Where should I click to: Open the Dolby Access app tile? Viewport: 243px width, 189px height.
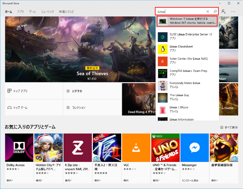tap(19, 158)
